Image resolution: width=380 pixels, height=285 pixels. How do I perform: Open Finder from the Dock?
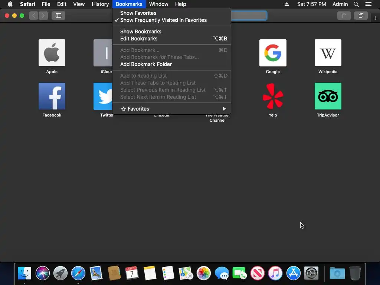coord(24,273)
